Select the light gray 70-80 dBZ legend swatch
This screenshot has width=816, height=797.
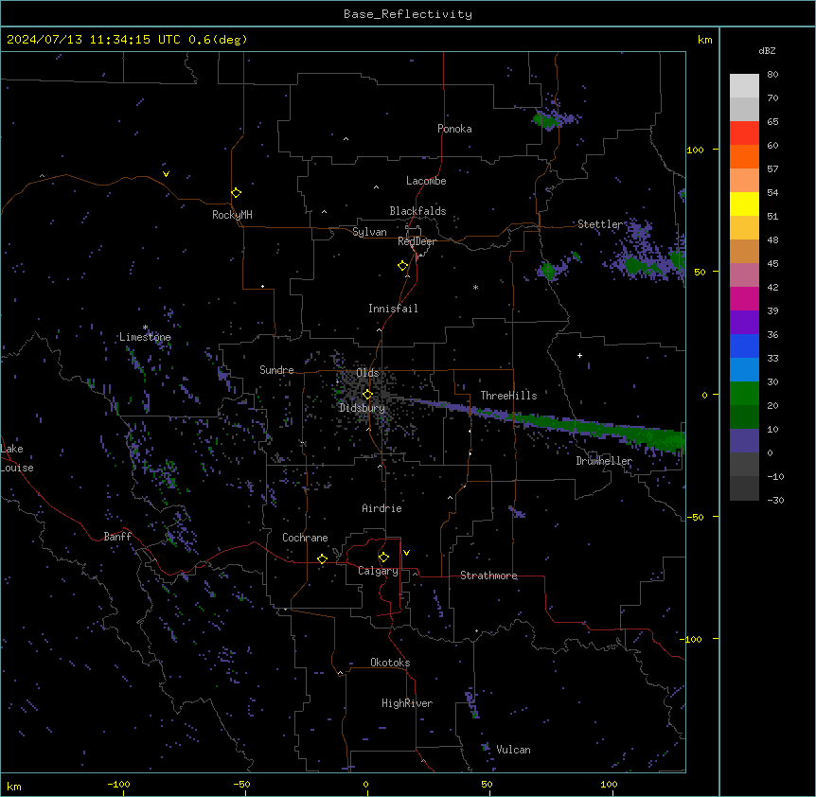pyautogui.click(x=744, y=86)
